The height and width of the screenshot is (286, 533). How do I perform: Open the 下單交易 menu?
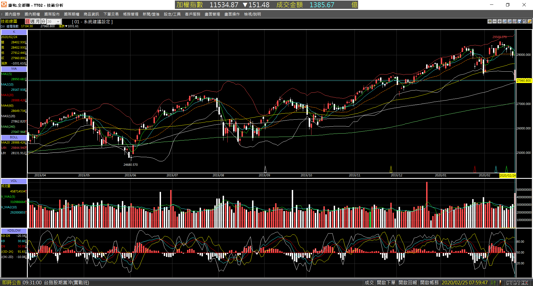[x=111, y=14]
